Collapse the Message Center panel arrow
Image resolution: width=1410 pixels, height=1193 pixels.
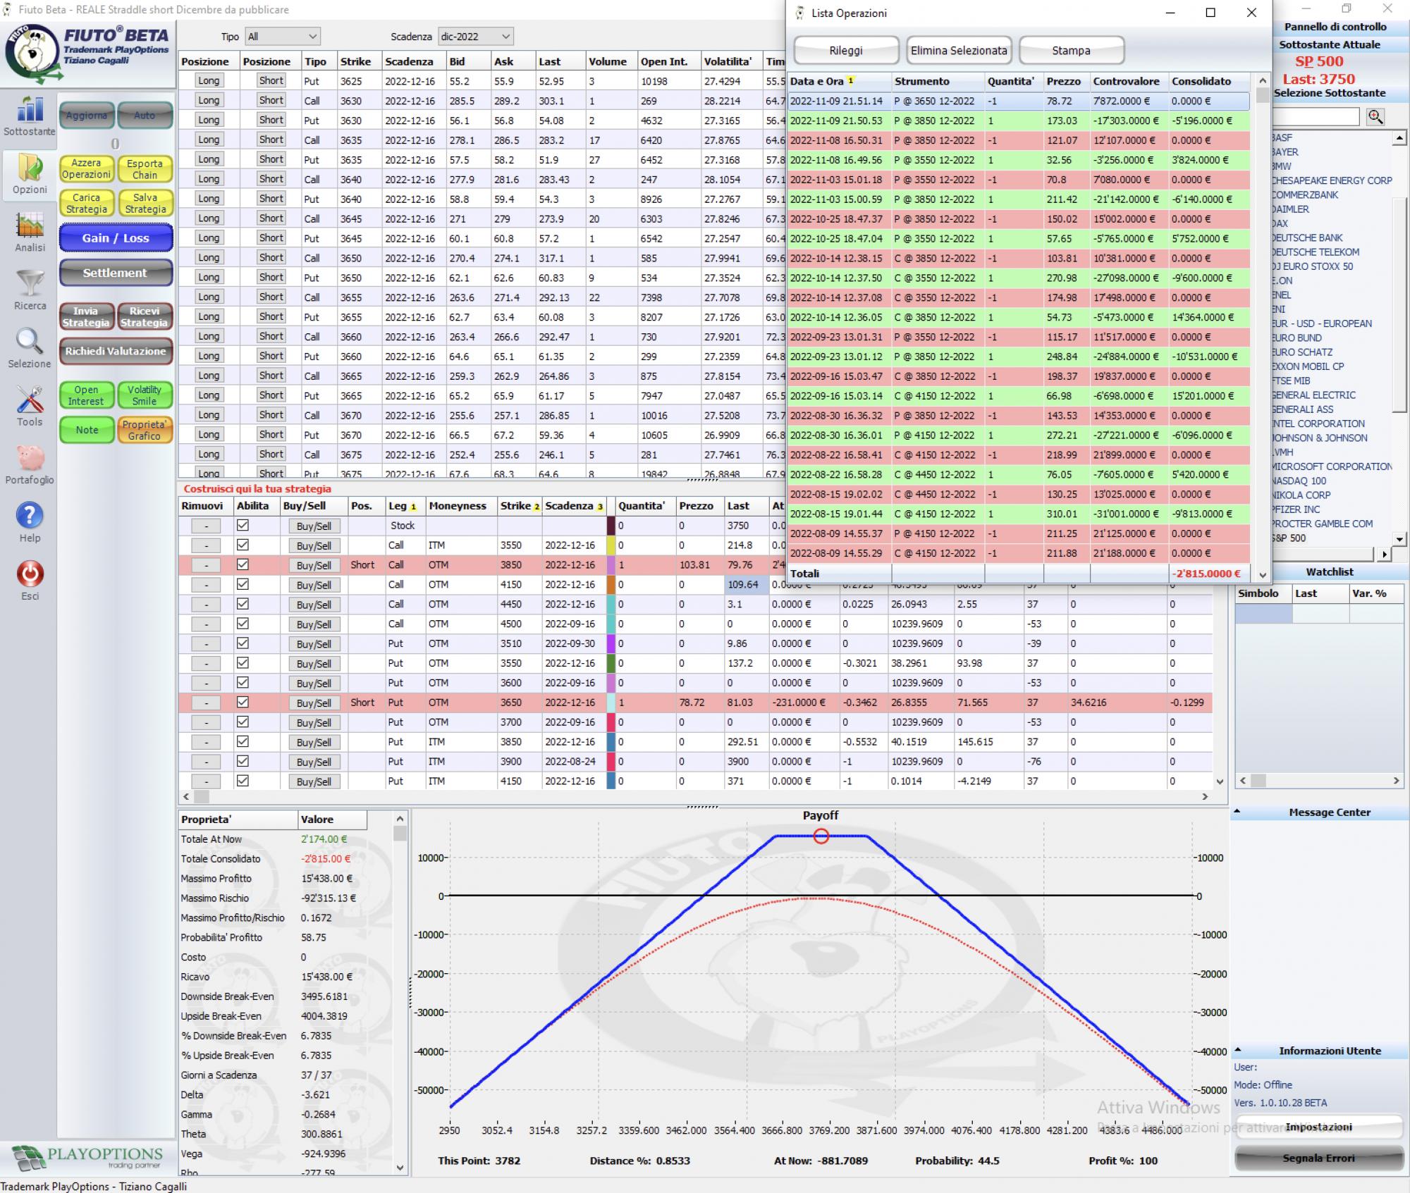pos(1237,812)
